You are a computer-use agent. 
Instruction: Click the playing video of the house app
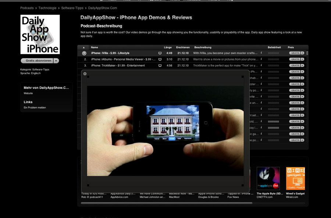click(165, 131)
